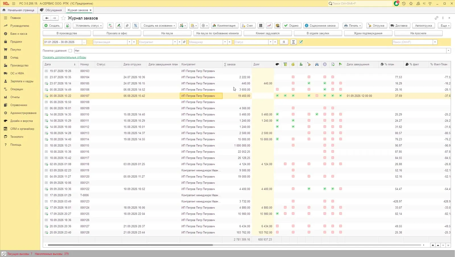Click the grid tiles toolbar icon

pos(260,26)
